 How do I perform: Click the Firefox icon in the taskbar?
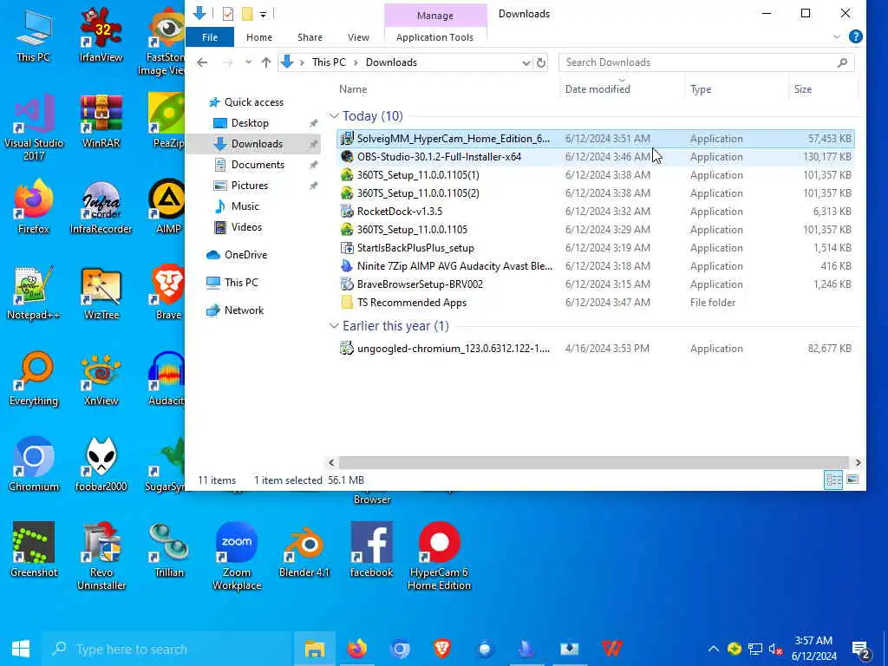357,649
